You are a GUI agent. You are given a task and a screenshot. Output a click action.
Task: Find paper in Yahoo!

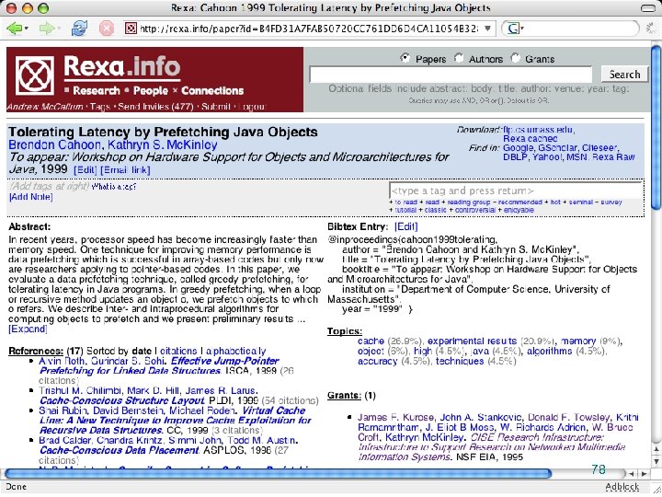(547, 157)
